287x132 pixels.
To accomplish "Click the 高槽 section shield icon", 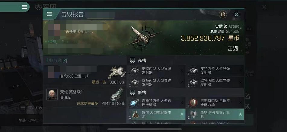I will (132, 60).
